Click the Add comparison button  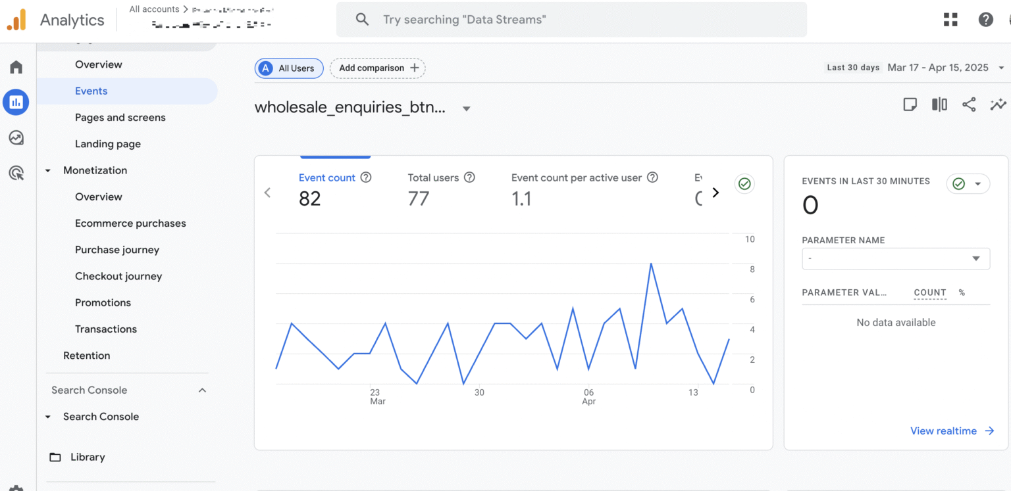(x=378, y=68)
